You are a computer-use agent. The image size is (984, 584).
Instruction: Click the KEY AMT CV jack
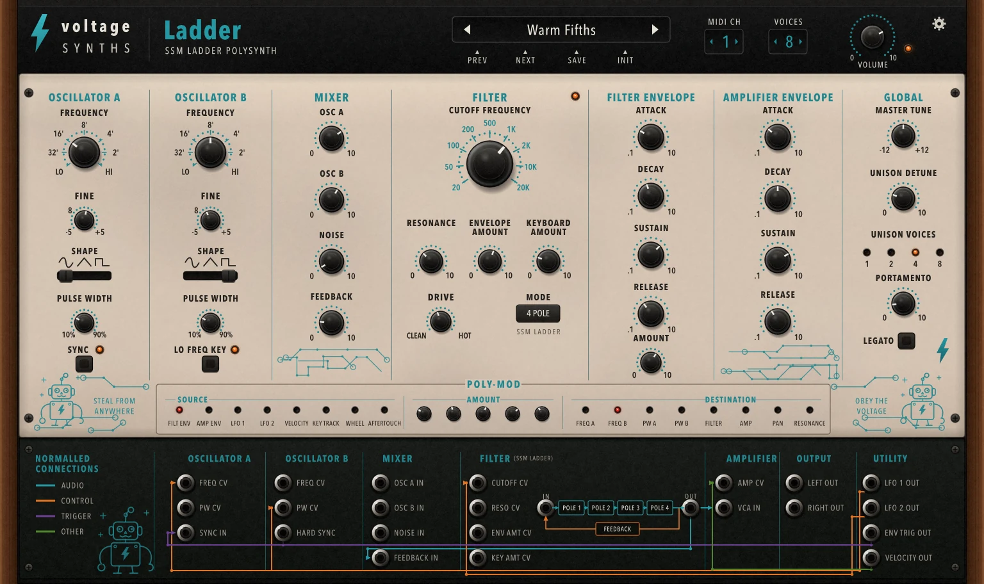pos(478,558)
